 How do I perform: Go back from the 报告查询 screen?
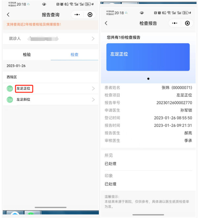pyautogui.click(x=8, y=15)
